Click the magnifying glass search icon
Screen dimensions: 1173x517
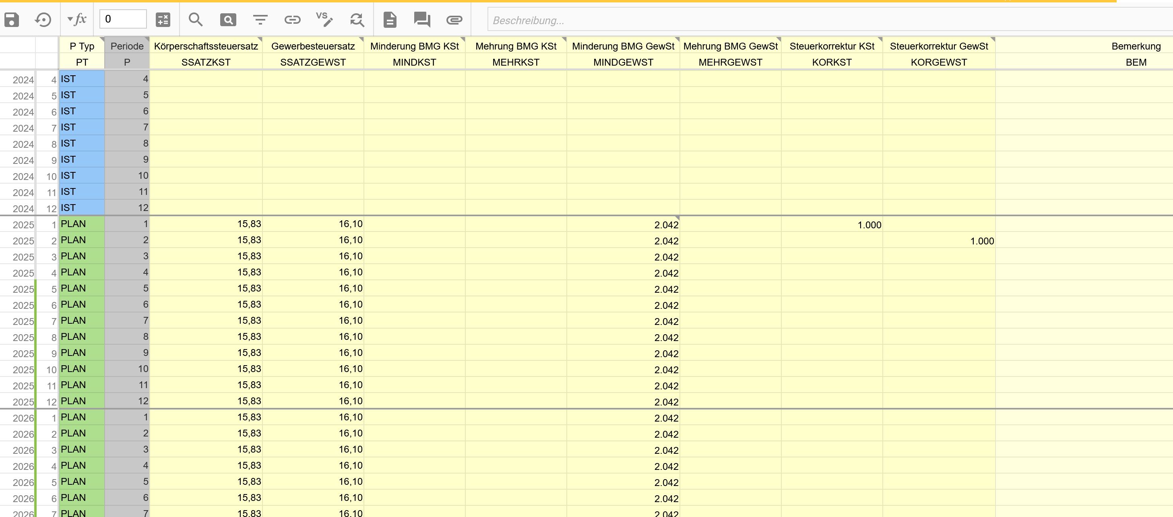coord(195,20)
